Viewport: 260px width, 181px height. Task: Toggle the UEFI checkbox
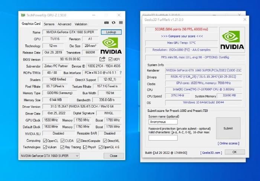tap(110, 59)
